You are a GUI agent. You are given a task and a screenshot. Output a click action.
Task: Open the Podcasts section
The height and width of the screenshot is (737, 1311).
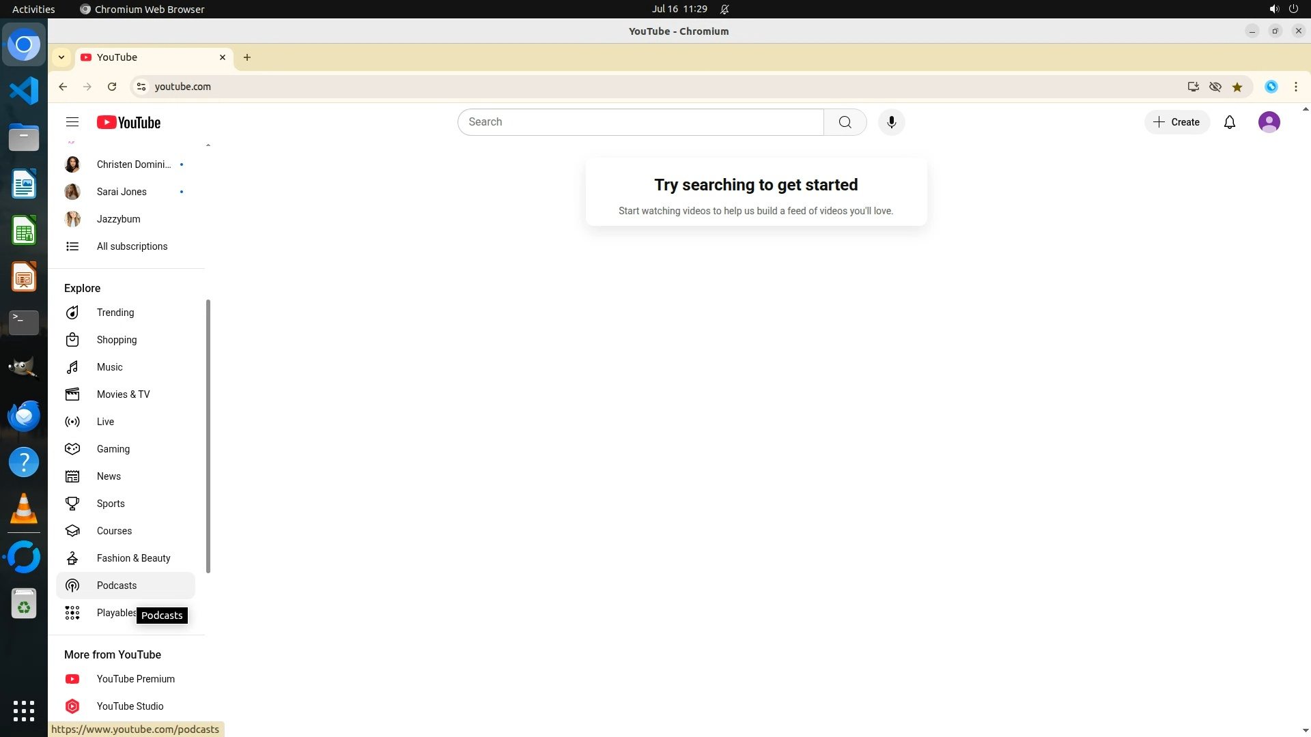pos(116,586)
